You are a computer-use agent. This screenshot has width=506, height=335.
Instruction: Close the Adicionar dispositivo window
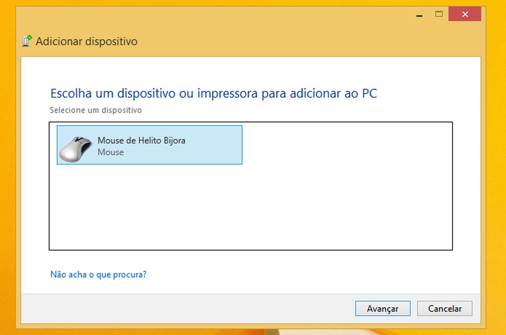pyautogui.click(x=464, y=14)
